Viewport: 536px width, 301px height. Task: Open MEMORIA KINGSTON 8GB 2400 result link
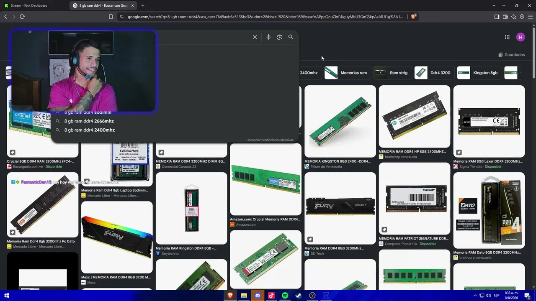[x=338, y=161]
